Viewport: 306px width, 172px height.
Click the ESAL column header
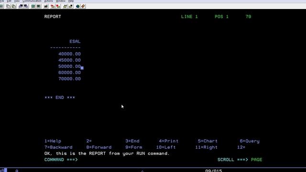tap(75, 42)
